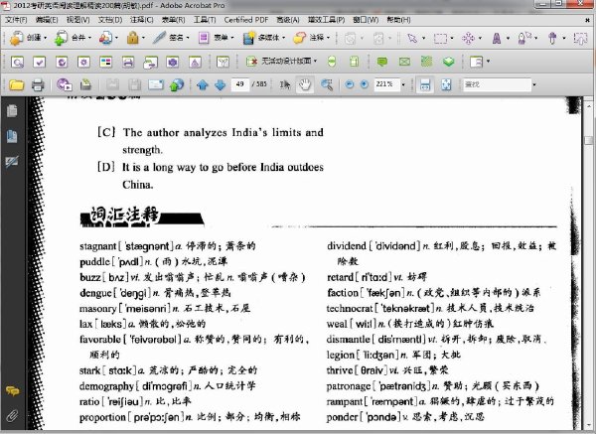Click the email envelope toolbar icon
This screenshot has height=434, width=596.
[x=156, y=84]
